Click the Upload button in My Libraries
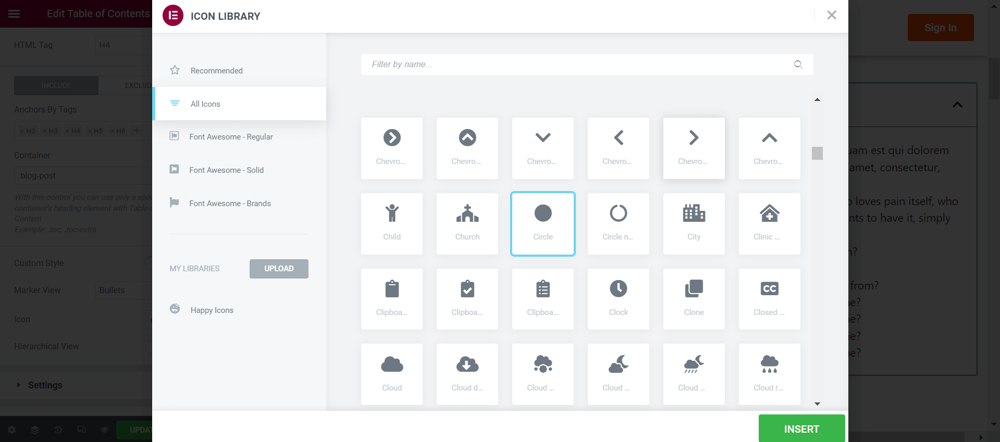Screen dimensions: 1000x442 pos(279,269)
